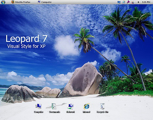The height and width of the screenshot is (120, 153).
Task: Click the 'Documents' text label
Action: [x=54, y=112]
